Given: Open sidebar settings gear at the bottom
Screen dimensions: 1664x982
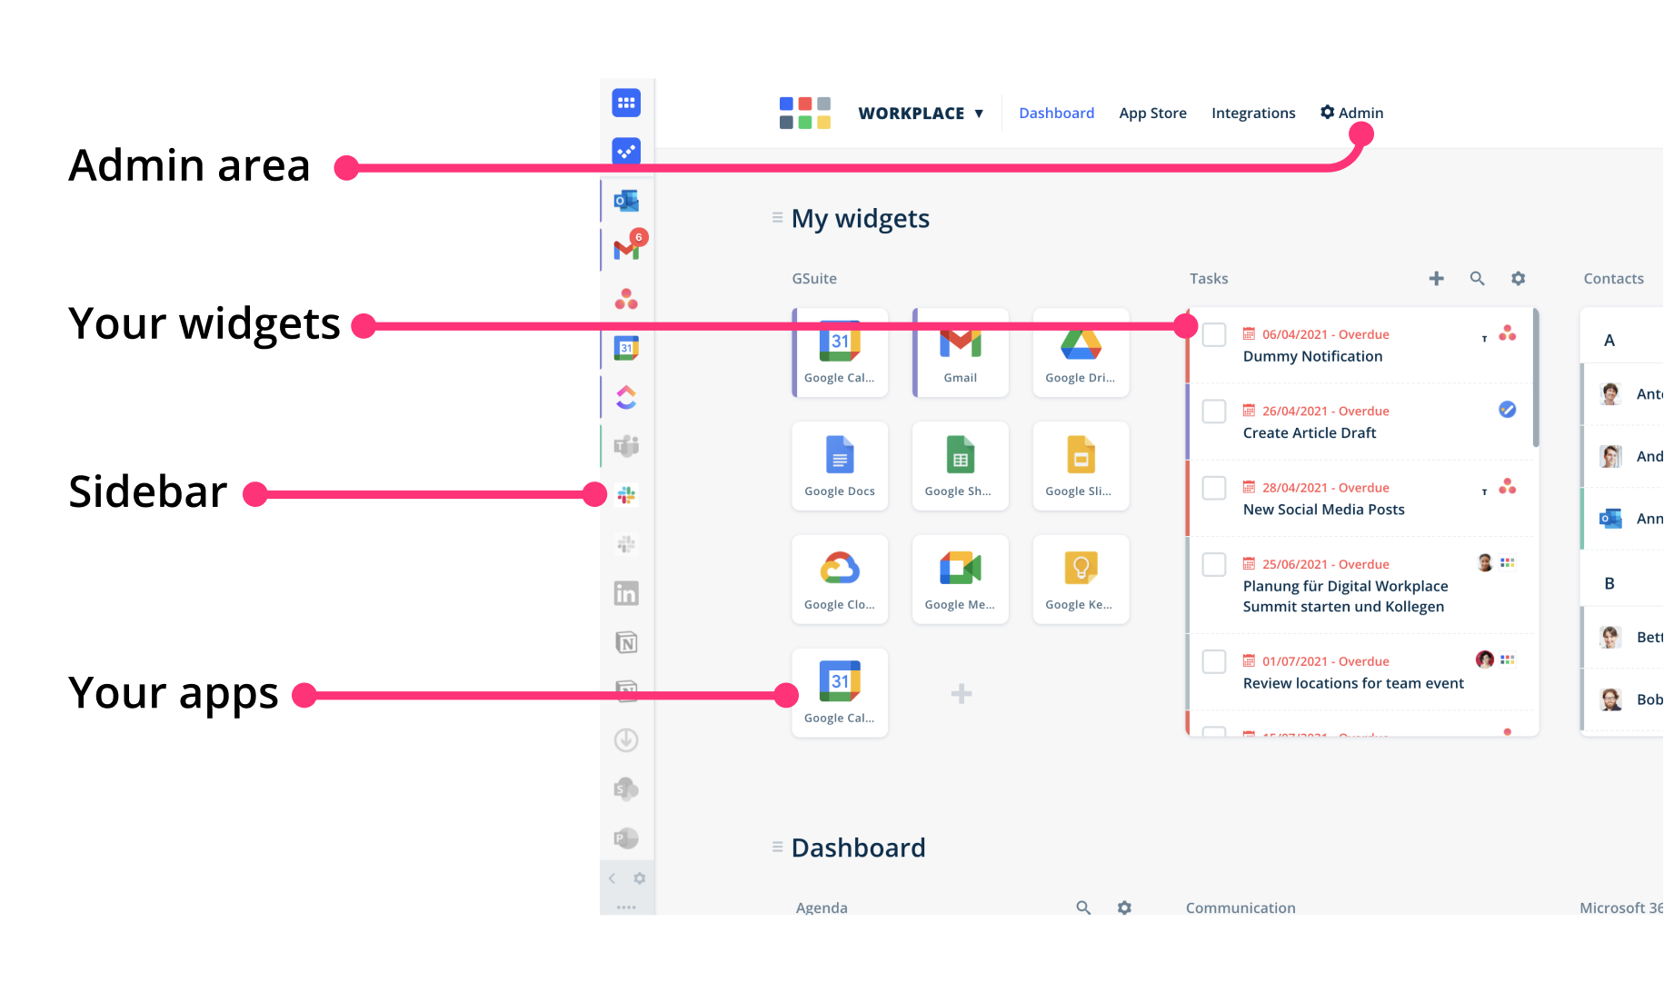Looking at the screenshot, I should 640,878.
